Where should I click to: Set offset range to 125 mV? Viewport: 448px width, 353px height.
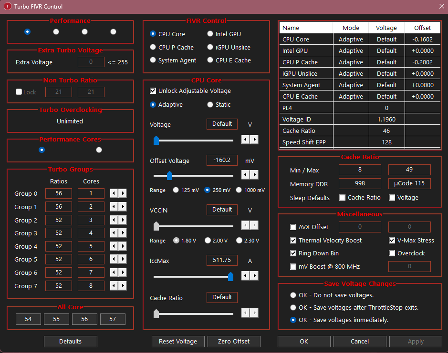(x=176, y=190)
